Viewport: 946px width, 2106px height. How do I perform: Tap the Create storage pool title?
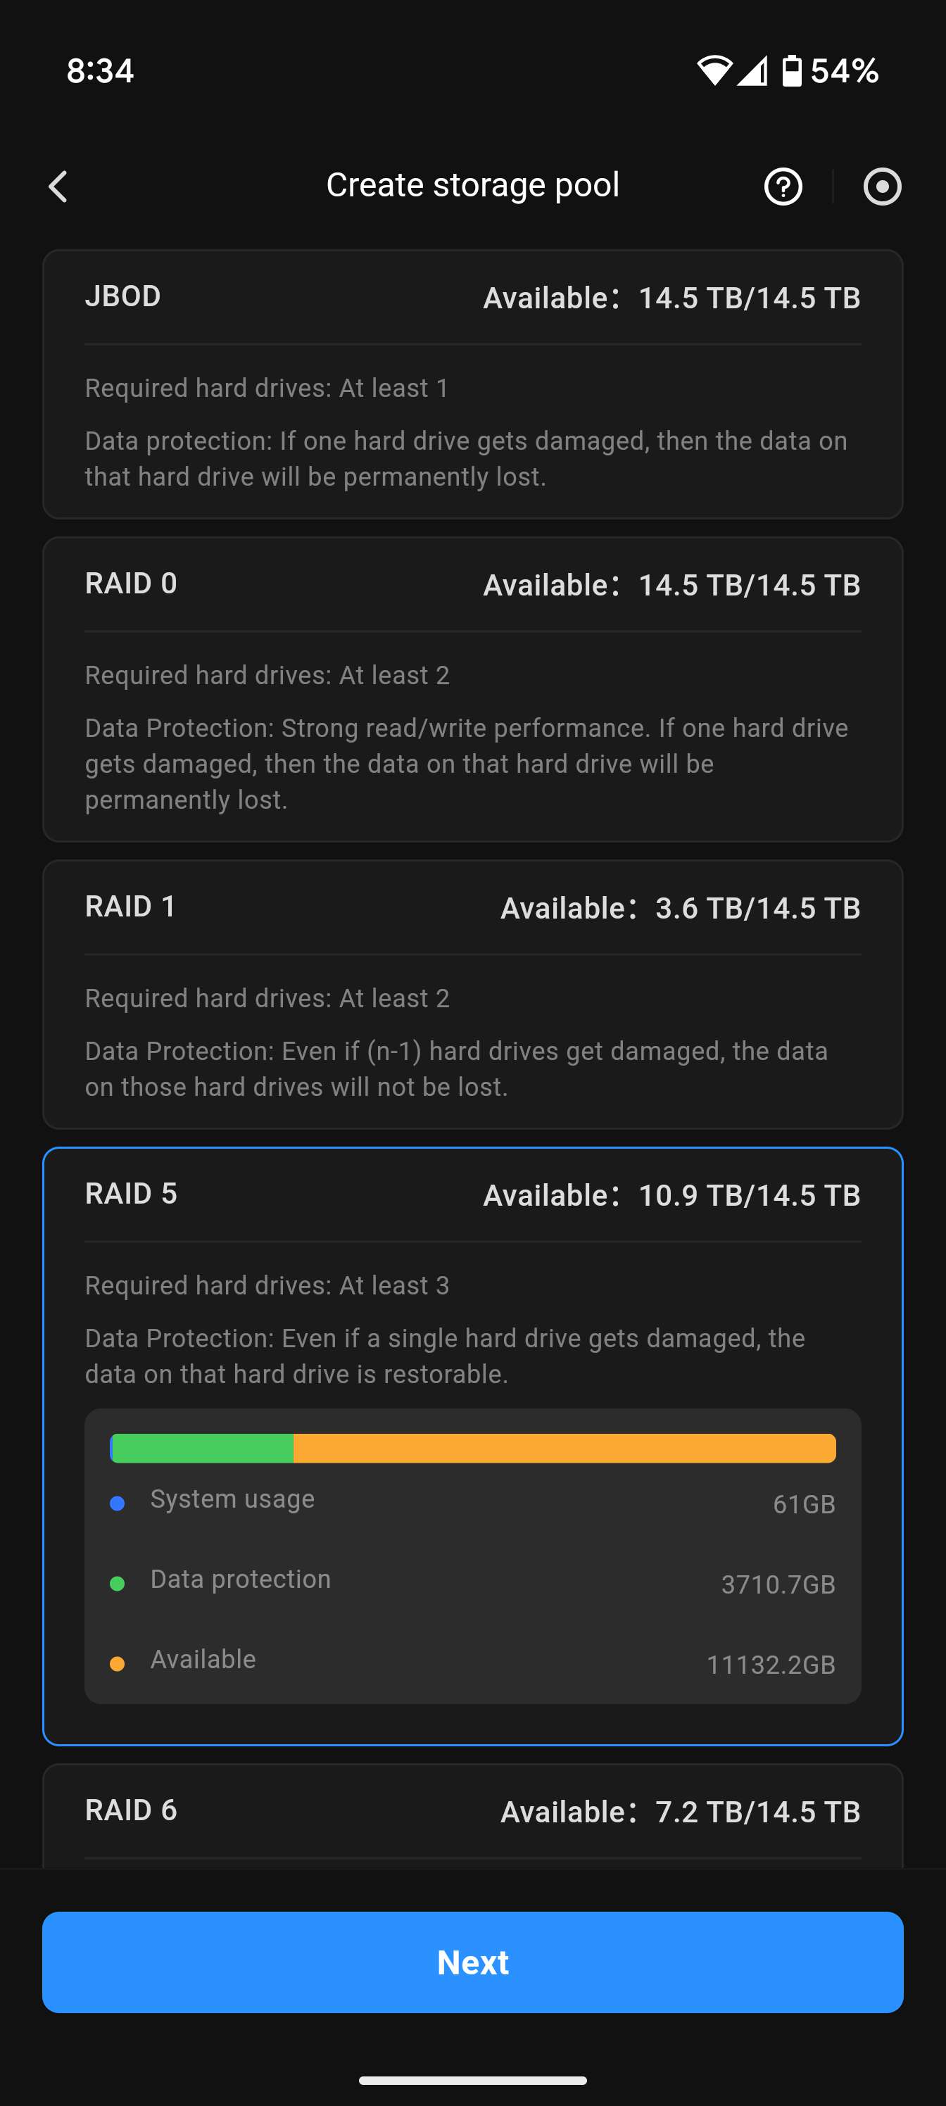[472, 186]
